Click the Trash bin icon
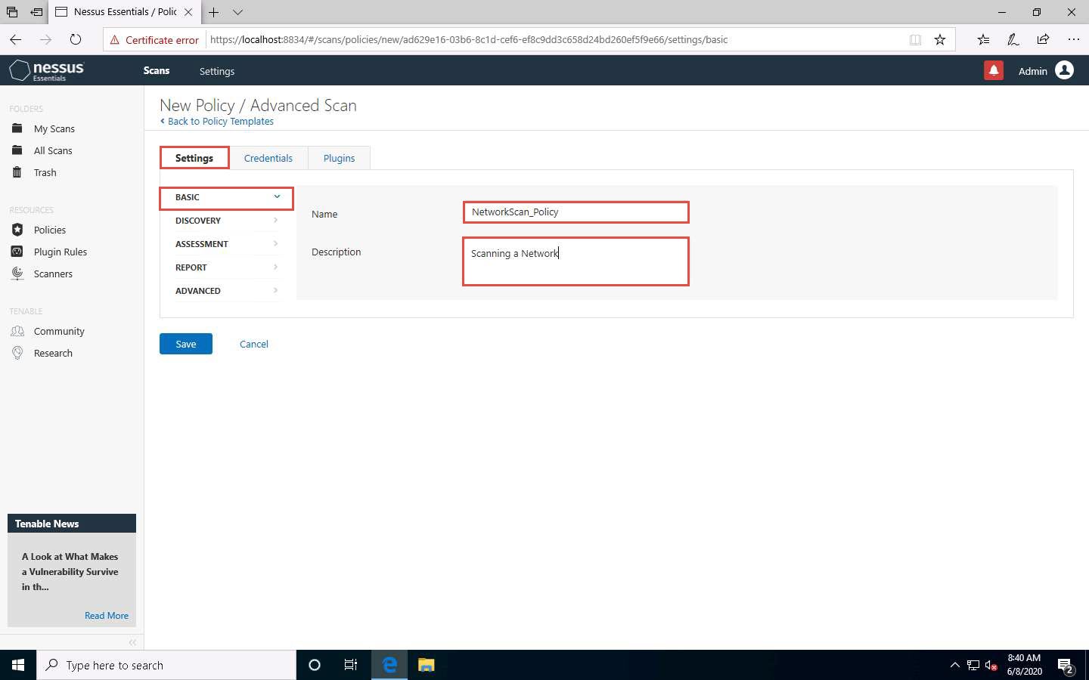This screenshot has width=1089, height=680. pos(17,172)
